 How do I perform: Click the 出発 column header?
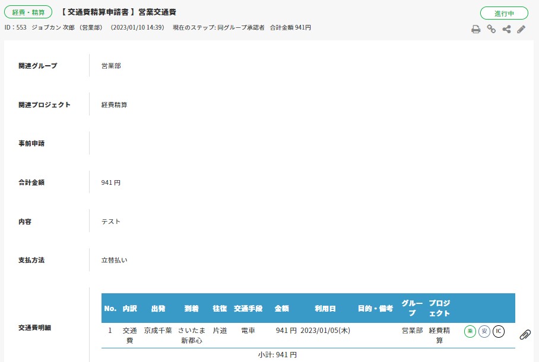158,309
